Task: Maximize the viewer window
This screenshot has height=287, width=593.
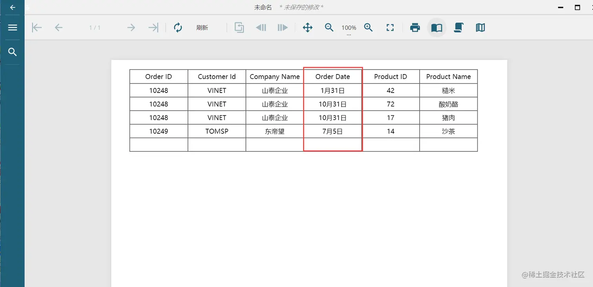Action: point(577,7)
